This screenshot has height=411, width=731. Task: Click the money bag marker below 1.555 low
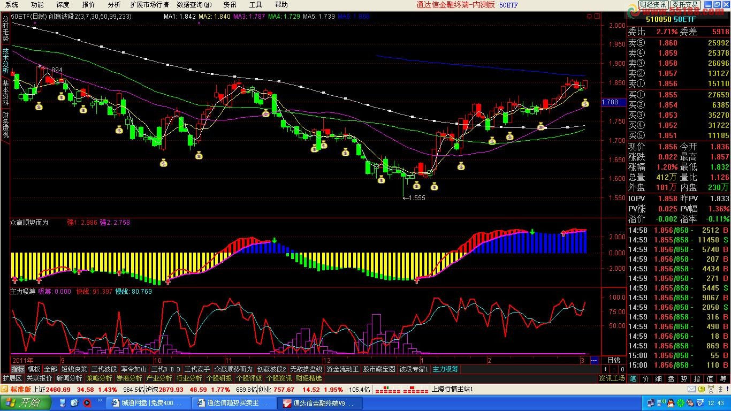[x=416, y=186]
